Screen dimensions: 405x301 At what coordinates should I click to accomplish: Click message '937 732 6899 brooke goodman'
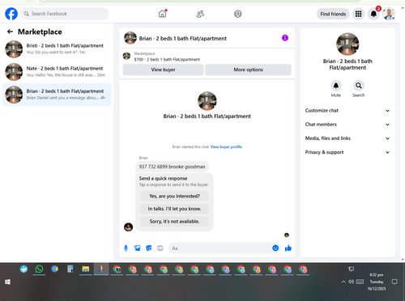click(172, 167)
